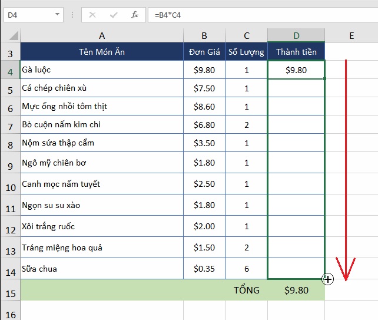Click the $6.80 price cell
378x320 pixels.
click(204, 124)
